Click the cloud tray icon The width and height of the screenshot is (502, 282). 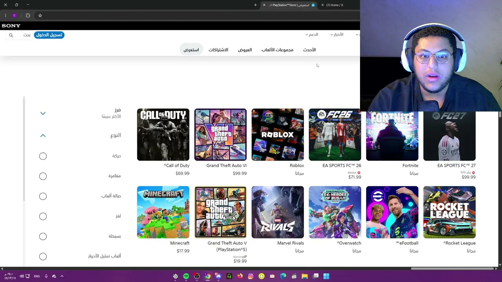point(54,276)
